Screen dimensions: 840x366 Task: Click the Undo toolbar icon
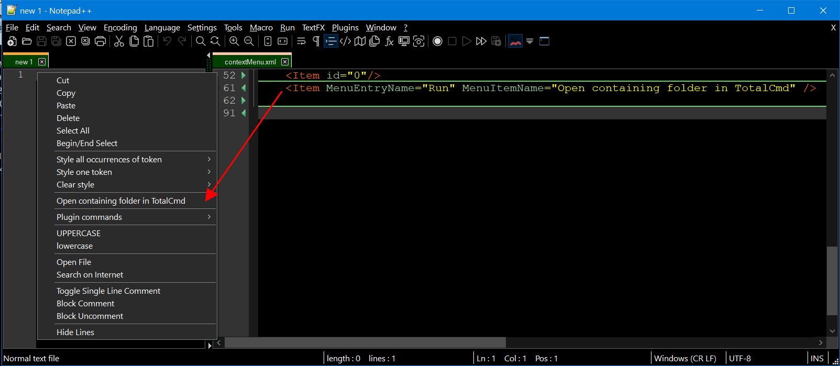tap(167, 41)
